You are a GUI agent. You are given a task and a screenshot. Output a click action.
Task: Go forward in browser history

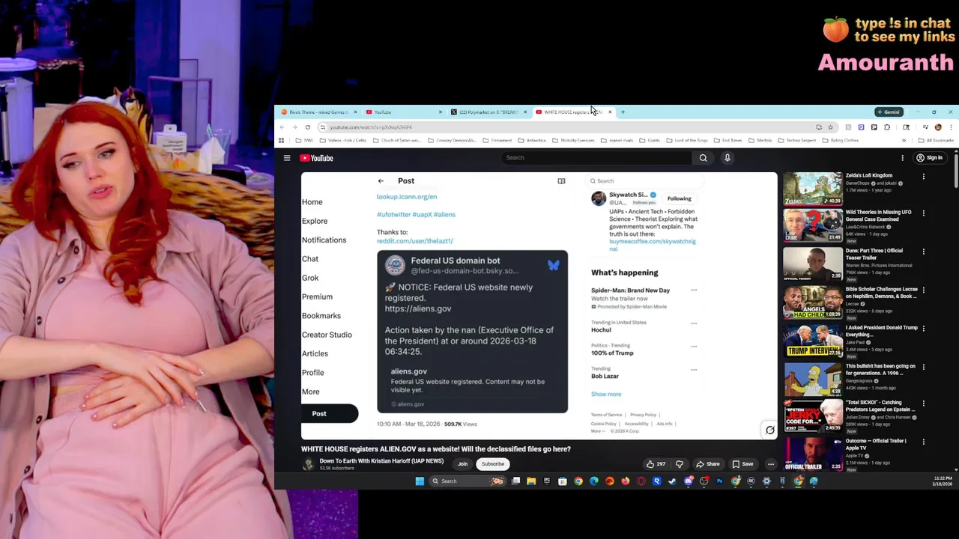294,127
